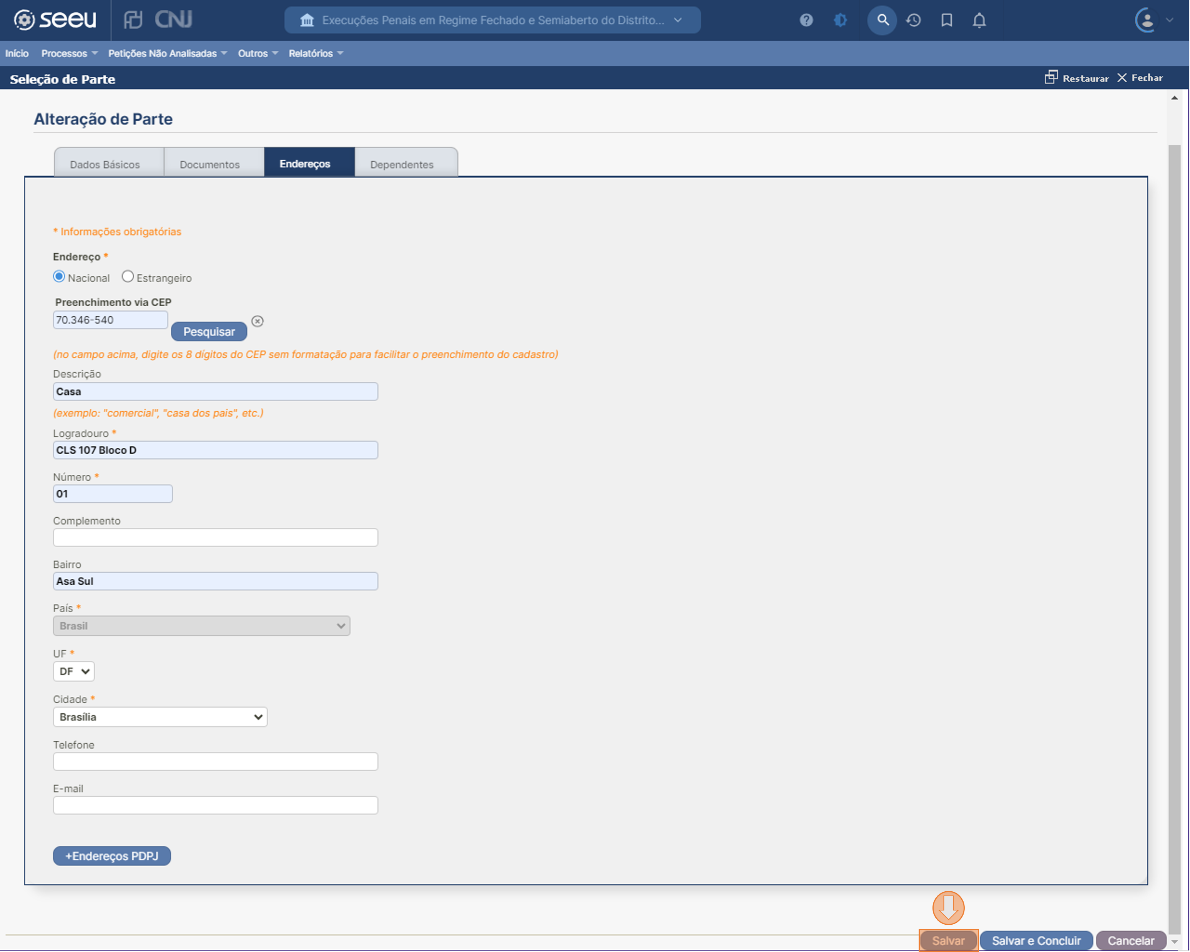The height and width of the screenshot is (952, 1190).
Task: Open the user profile avatar icon
Action: 1147,20
